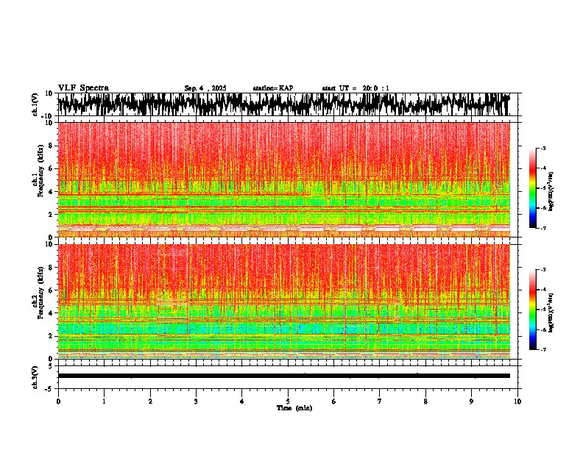Click the "station=KAP" label
This screenshot has height=450, width=583.
click(273, 88)
